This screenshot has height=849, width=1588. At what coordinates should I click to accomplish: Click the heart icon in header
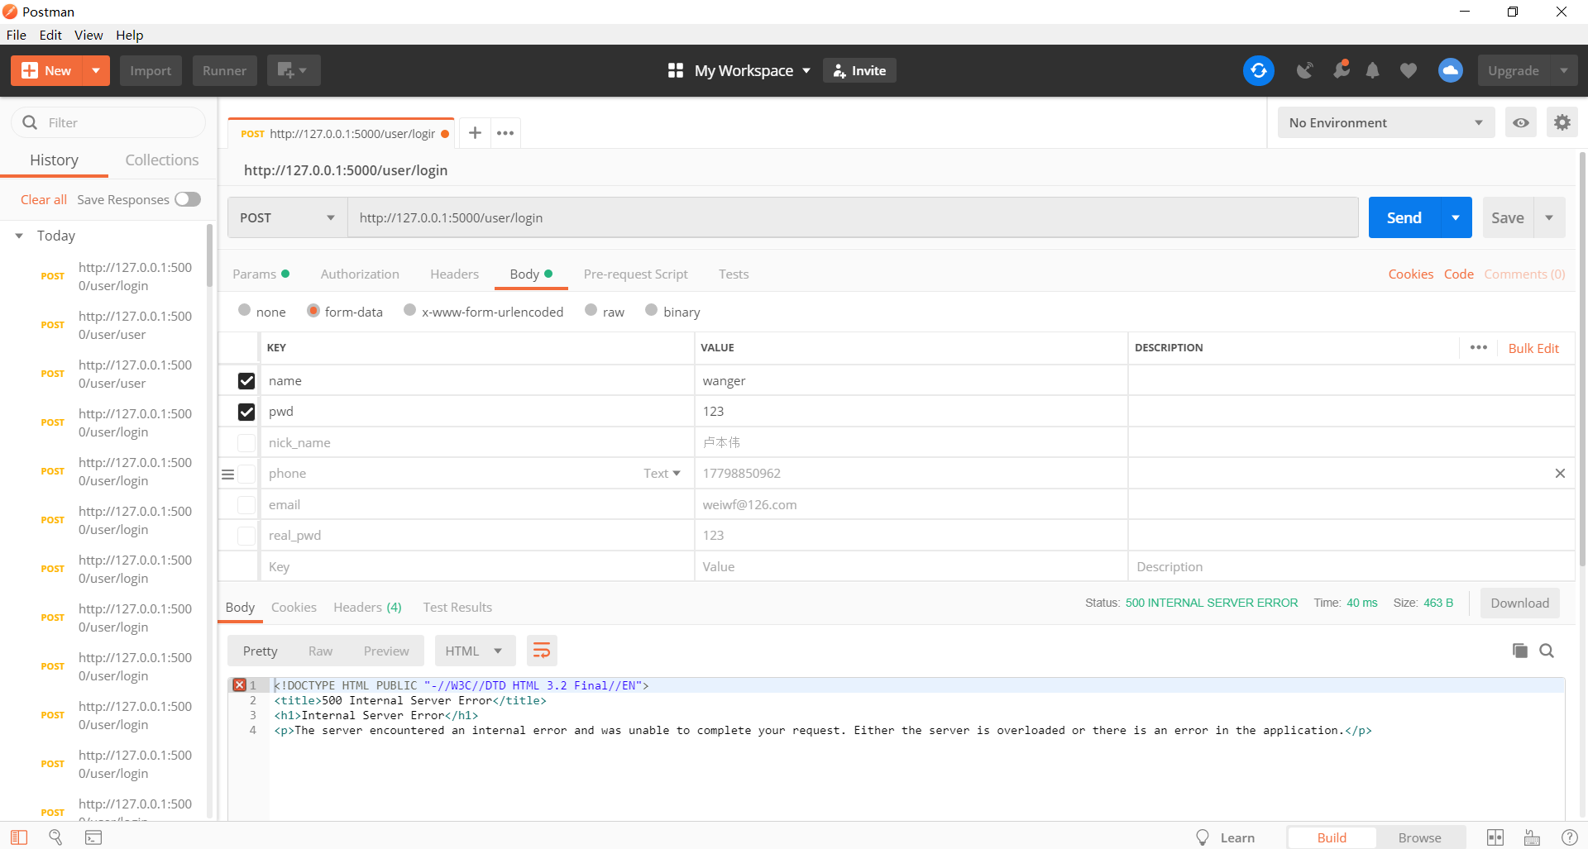pos(1408,71)
